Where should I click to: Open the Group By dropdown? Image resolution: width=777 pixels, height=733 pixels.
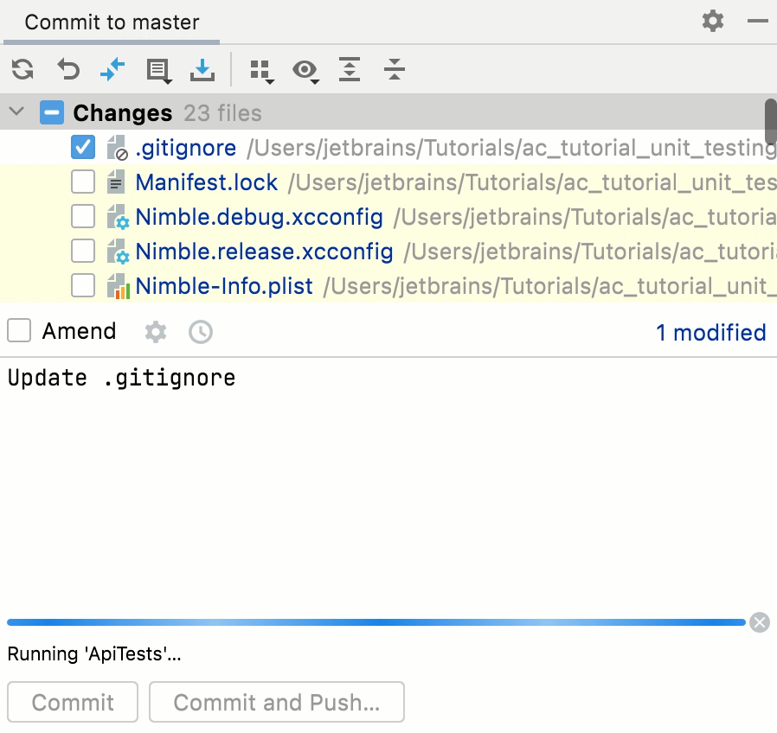[x=260, y=70]
